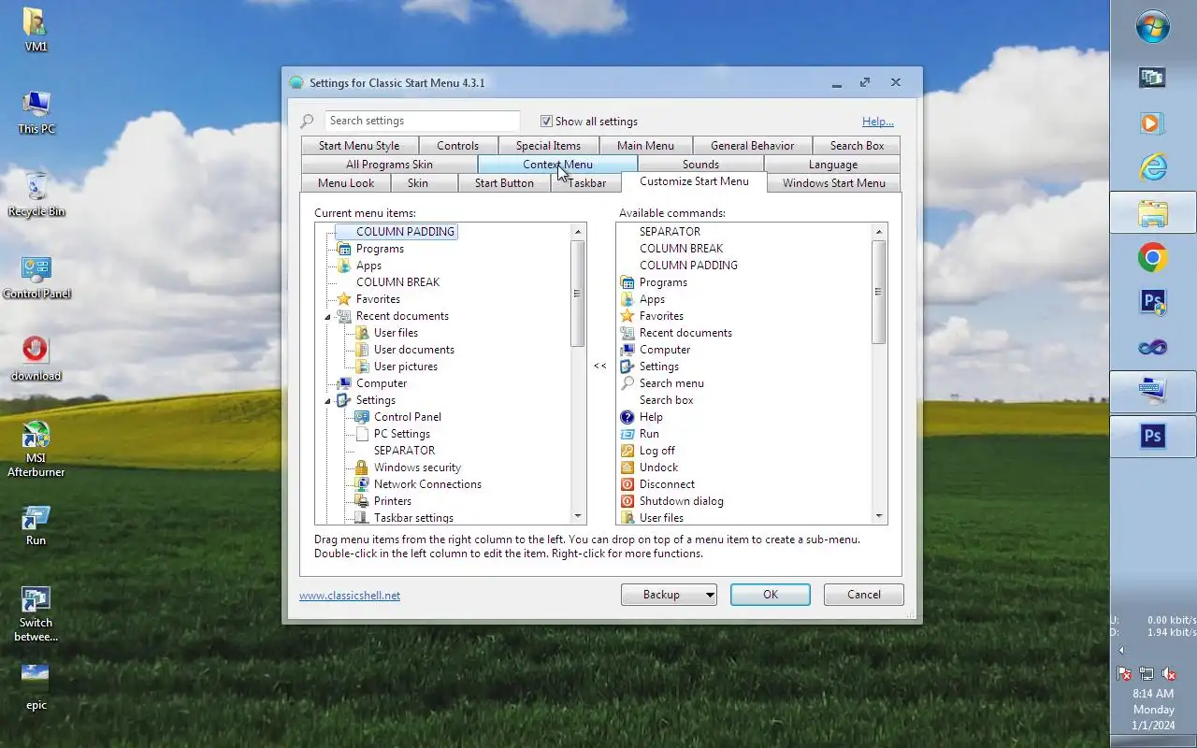Click the Apps icon in current menu items
This screenshot has height=748, width=1197.
343,266
